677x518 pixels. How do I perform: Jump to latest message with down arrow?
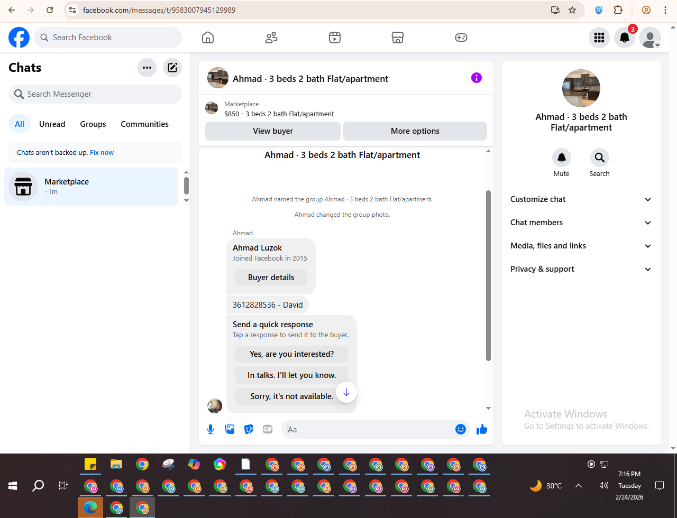346,392
